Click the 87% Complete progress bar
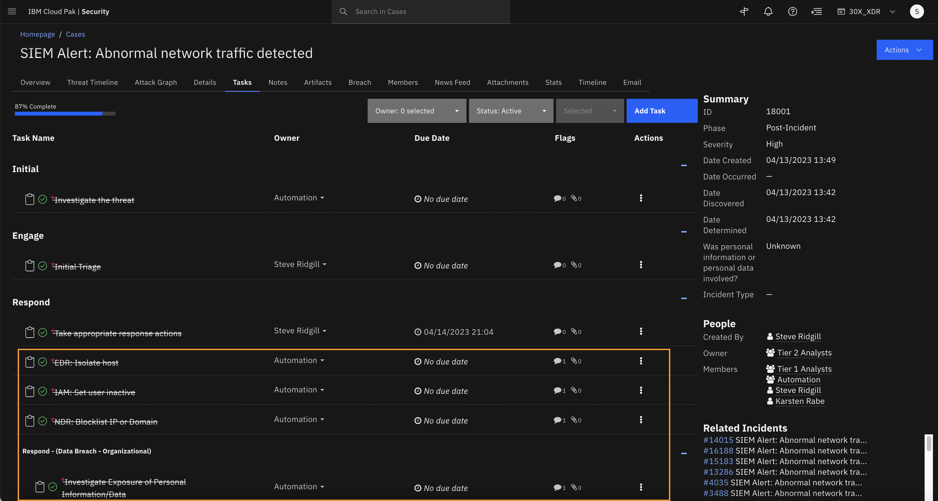 tap(65, 114)
